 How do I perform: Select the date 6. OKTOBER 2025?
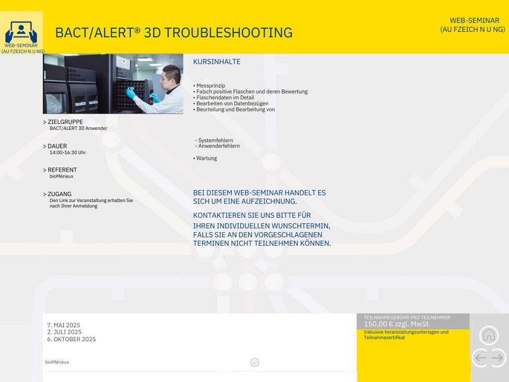[72, 339]
